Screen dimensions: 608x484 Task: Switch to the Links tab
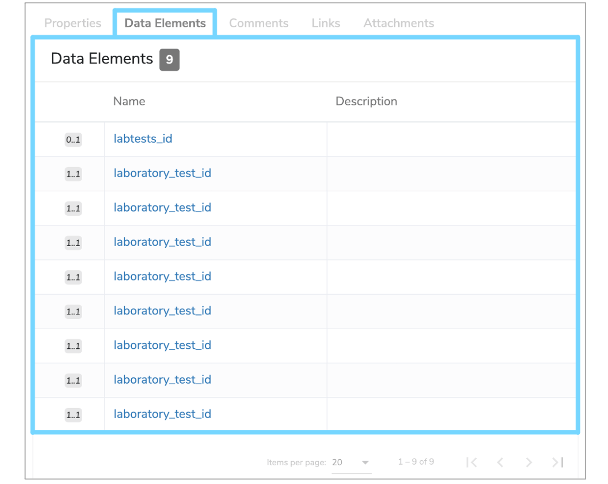[326, 23]
